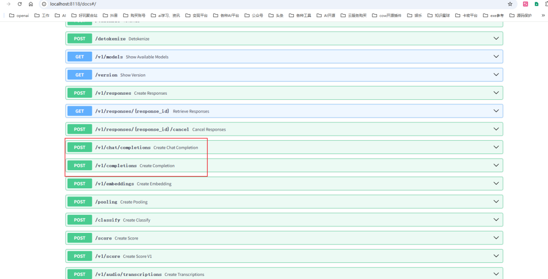Go to the browser home page icon
Viewport: 548px width, 279px height.
[x=31, y=4]
